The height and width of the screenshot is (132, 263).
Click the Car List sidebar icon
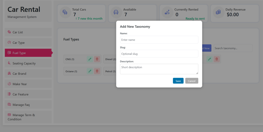coord(9,32)
